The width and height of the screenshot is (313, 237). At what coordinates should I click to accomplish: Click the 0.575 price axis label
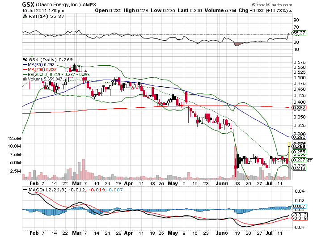(300, 63)
